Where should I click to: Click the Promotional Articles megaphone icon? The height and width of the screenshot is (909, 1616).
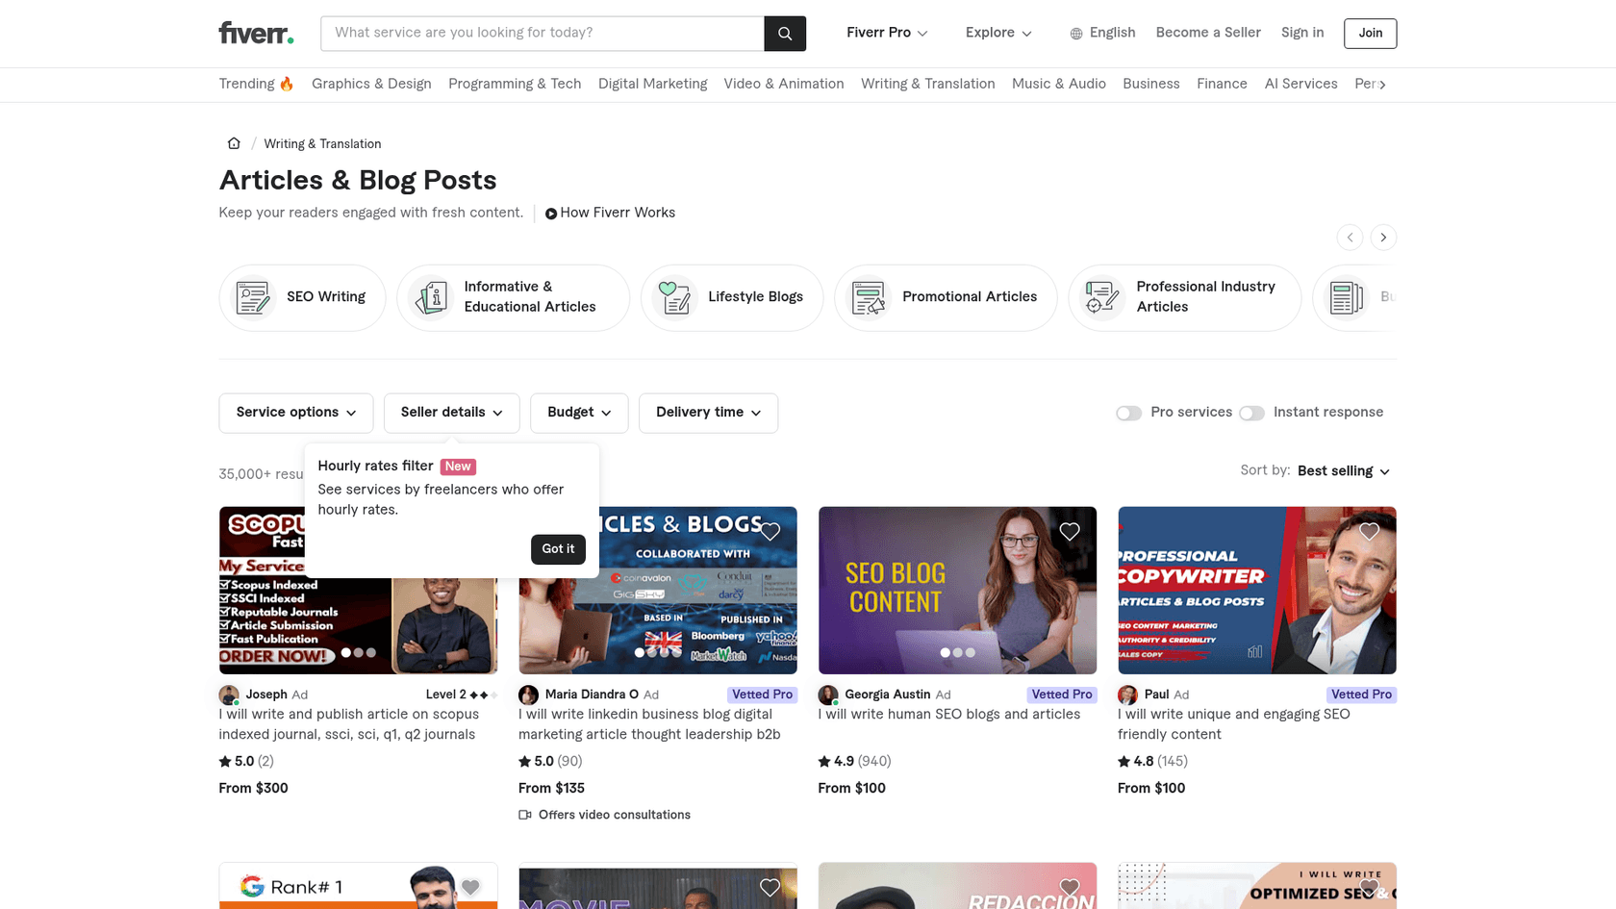[868, 297]
